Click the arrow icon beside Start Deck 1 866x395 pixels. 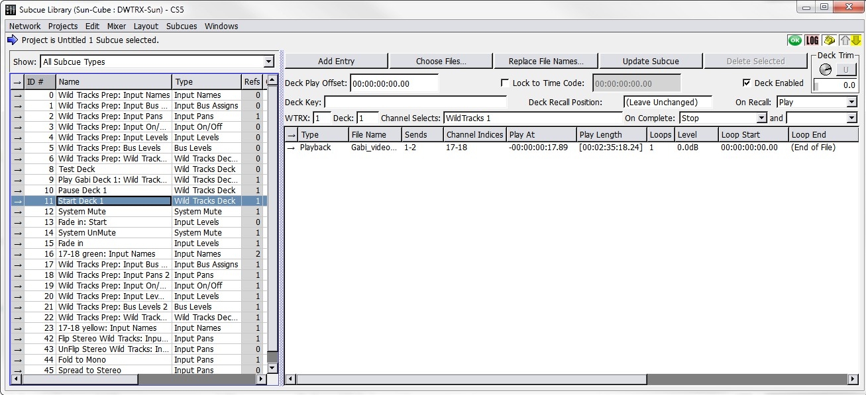click(17, 201)
